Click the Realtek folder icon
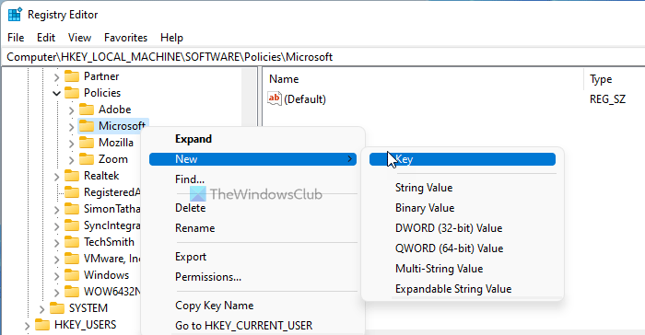The image size is (645, 335). tap(72, 176)
